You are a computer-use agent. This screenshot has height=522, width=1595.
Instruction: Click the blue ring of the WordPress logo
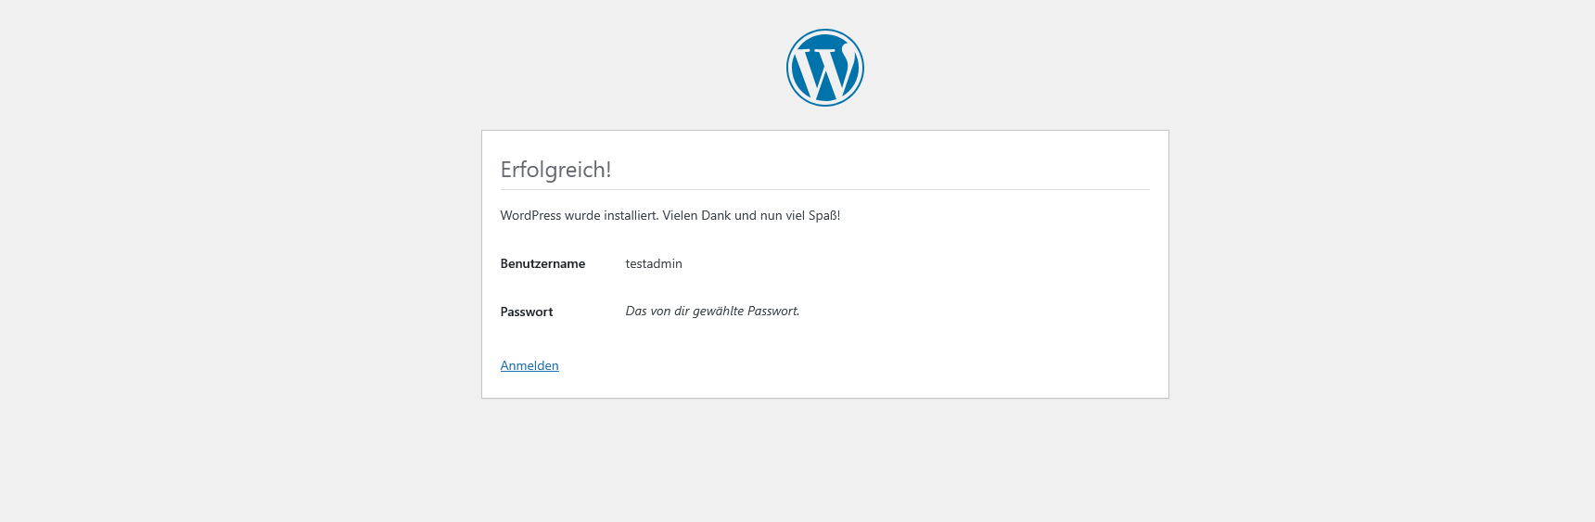pos(789,68)
